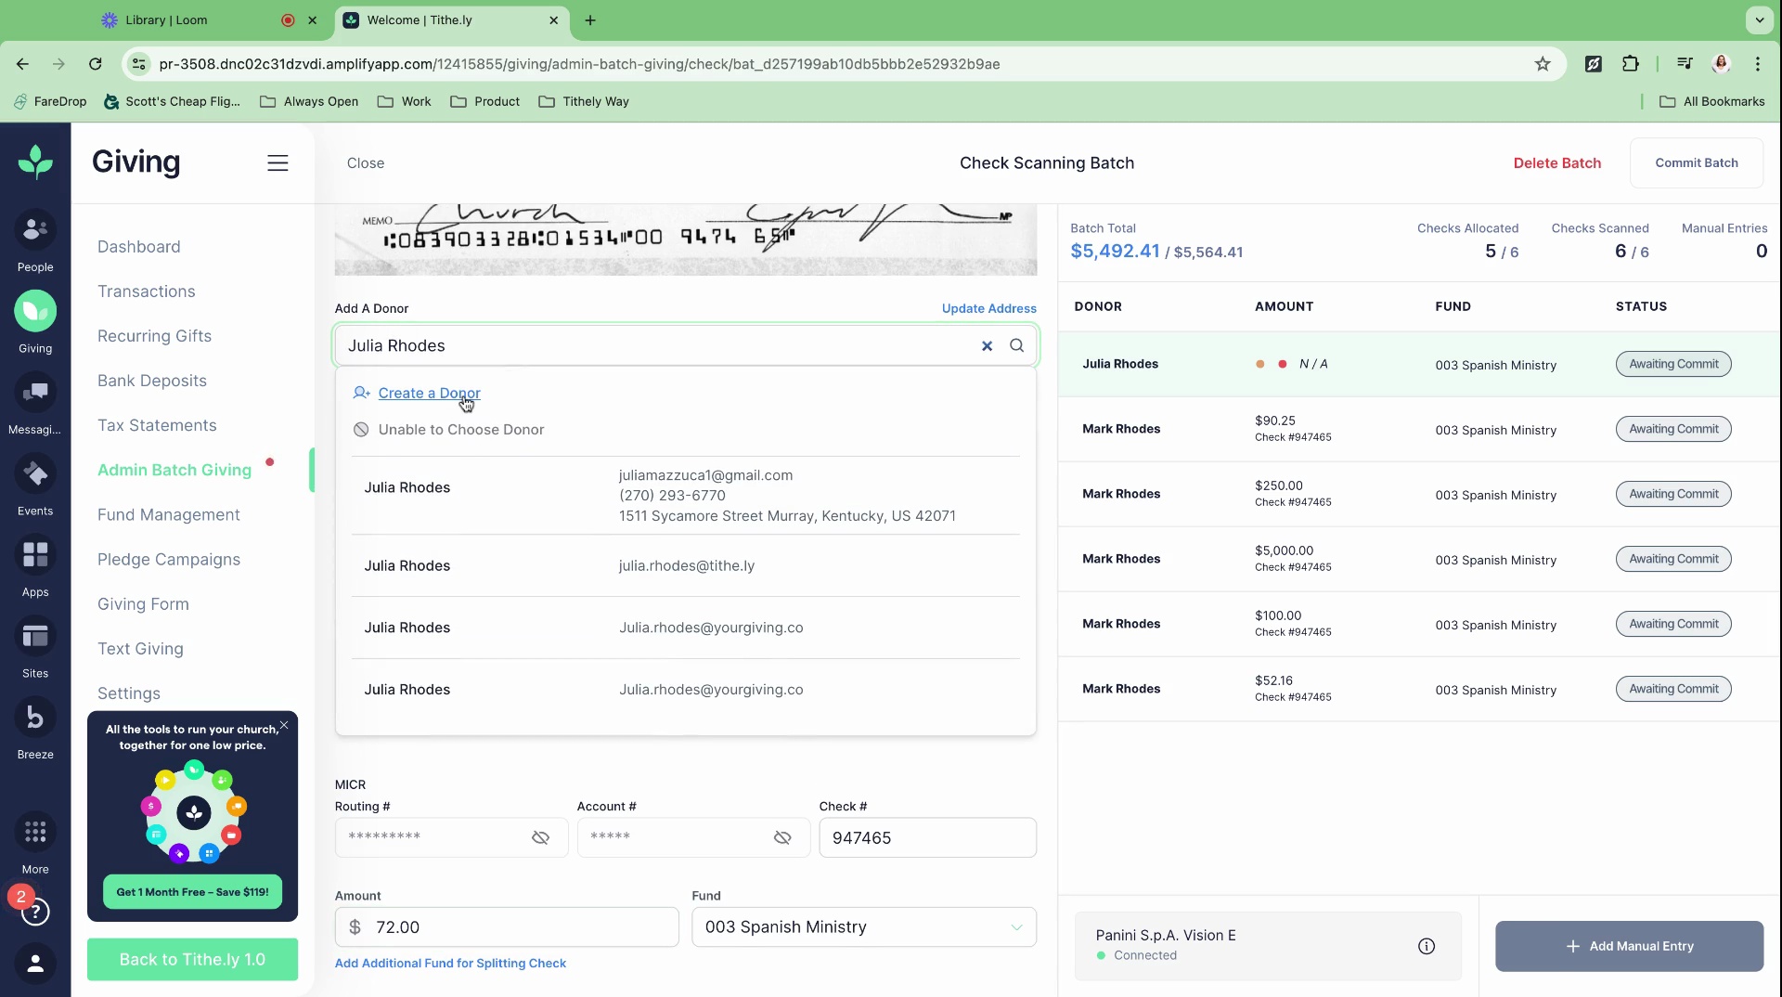This screenshot has height=997, width=1782.
Task: Click the donor search magnifier icon
Action: click(x=1017, y=346)
